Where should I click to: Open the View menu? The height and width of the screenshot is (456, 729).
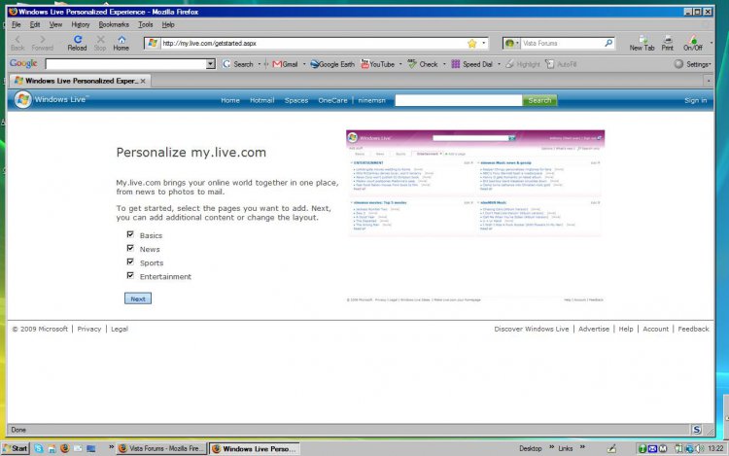coord(55,24)
